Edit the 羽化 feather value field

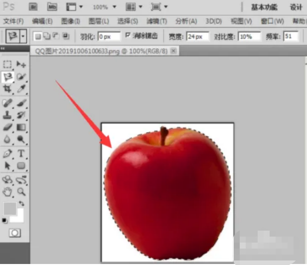pyautogui.click(x=109, y=36)
